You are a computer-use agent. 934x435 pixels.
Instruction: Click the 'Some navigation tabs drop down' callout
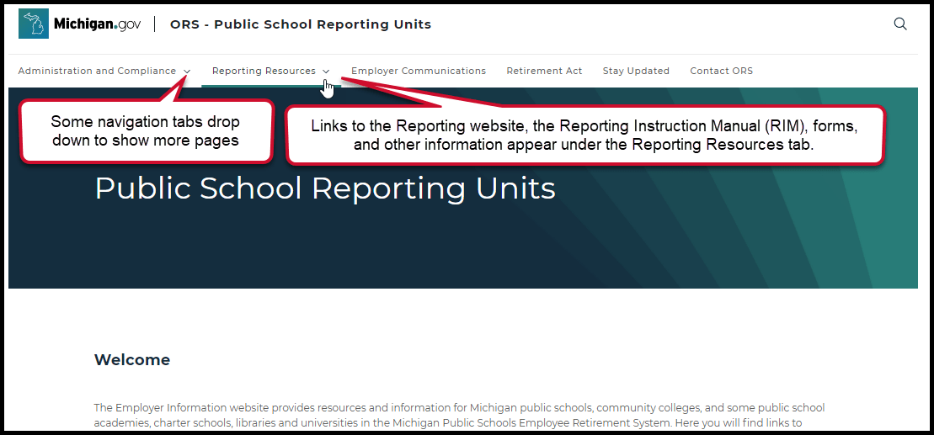point(146,132)
